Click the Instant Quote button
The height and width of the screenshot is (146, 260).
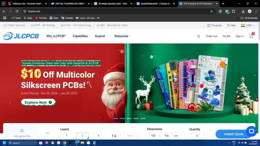click(x=234, y=134)
